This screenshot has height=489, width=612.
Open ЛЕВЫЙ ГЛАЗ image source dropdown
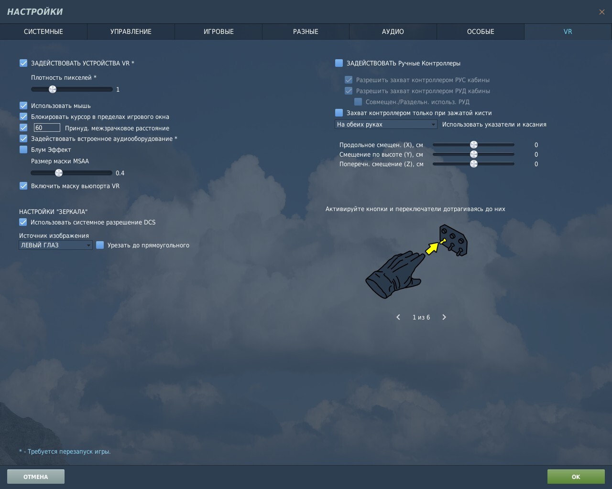(55, 245)
